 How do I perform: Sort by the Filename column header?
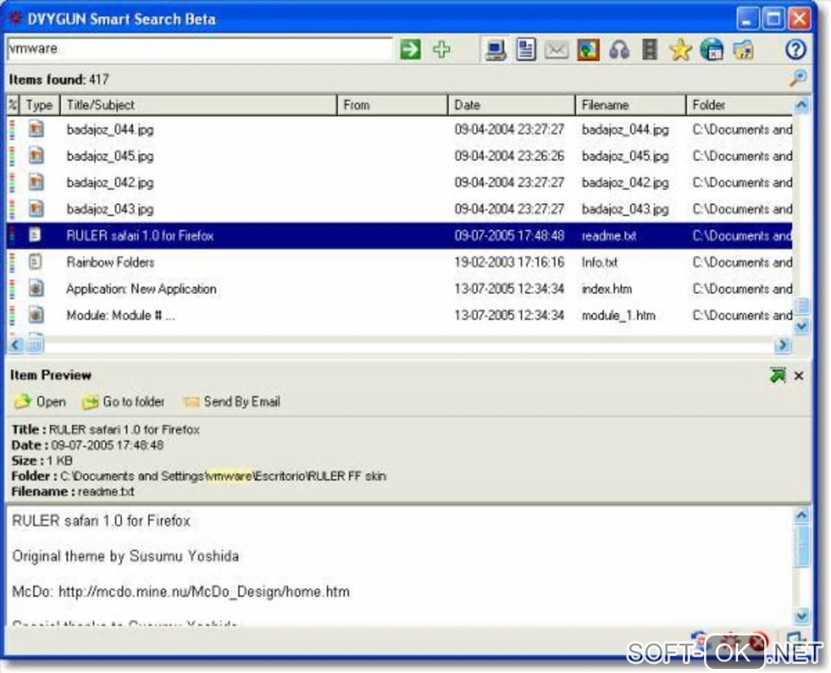click(x=631, y=105)
